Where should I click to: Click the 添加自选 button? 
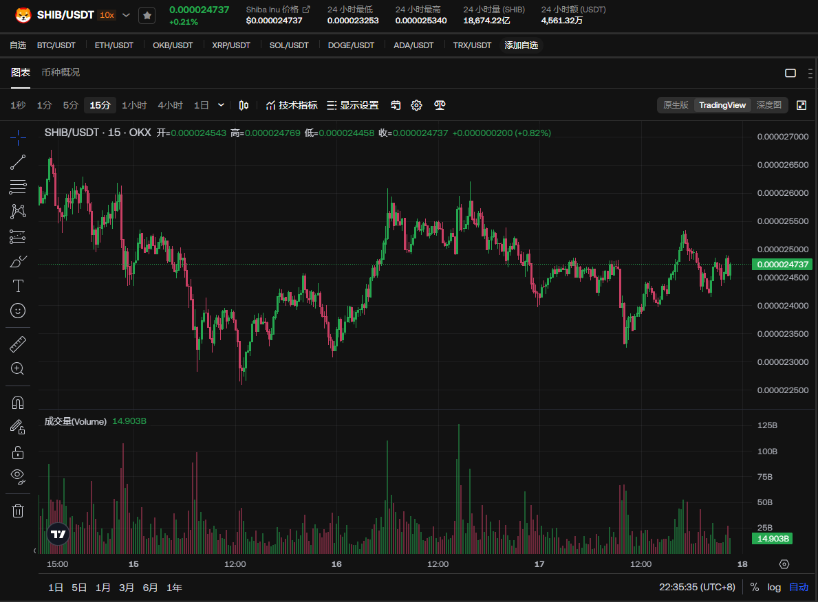tap(521, 45)
